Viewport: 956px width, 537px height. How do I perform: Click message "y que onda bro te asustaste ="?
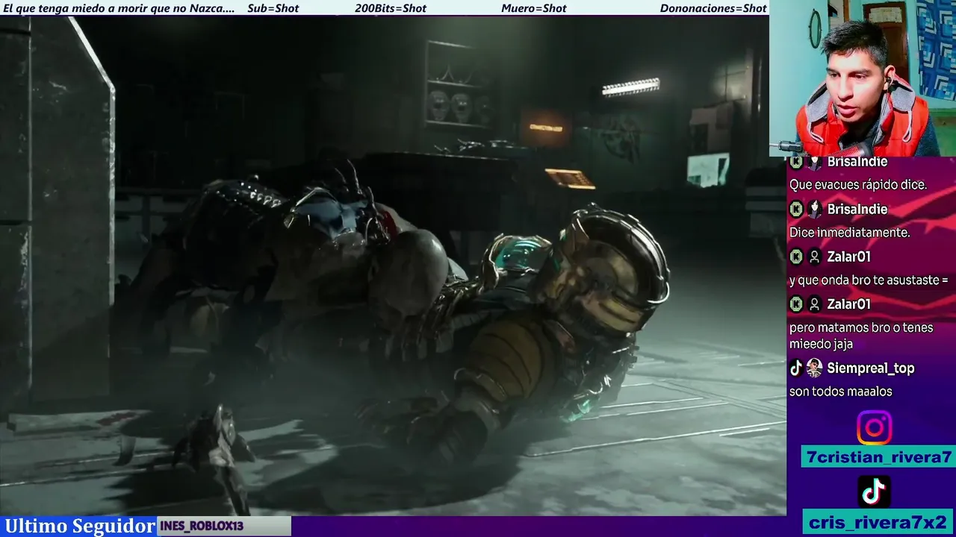click(869, 280)
